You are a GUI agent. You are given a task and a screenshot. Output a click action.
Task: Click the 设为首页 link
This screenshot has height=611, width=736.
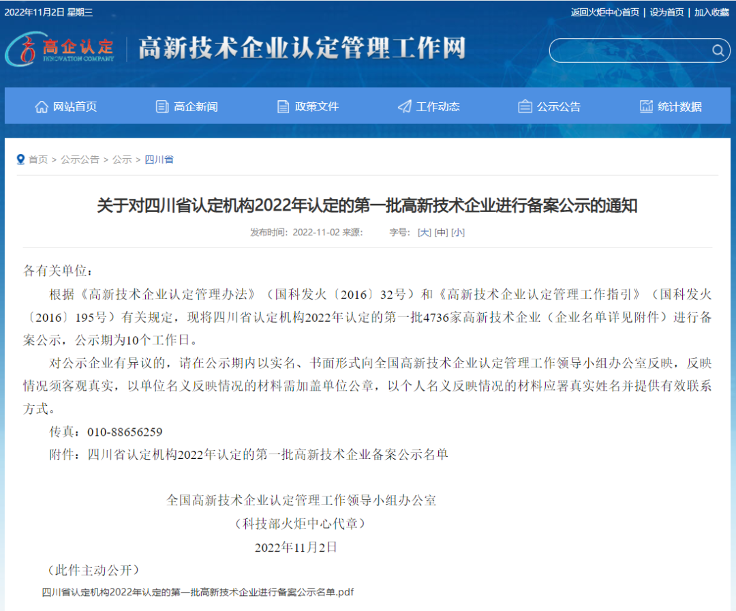(666, 12)
